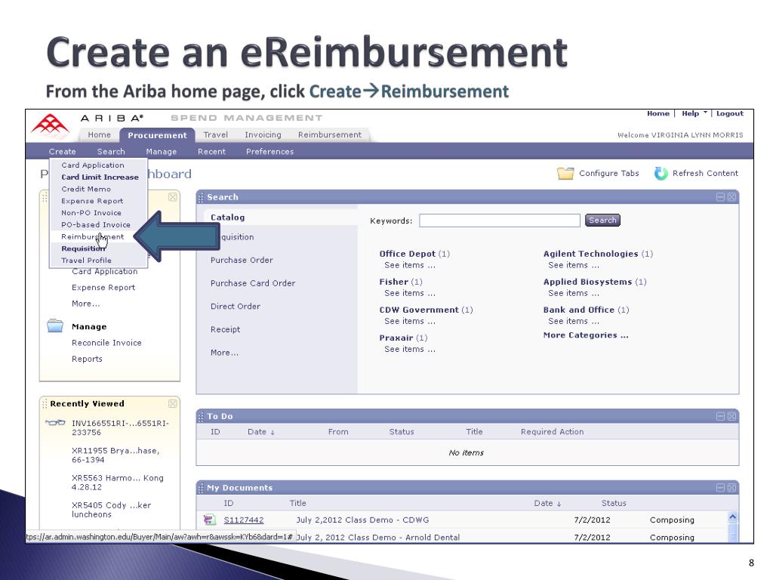The image size is (773, 580).
Task: Click the Keywords search input field
Action: click(500, 221)
